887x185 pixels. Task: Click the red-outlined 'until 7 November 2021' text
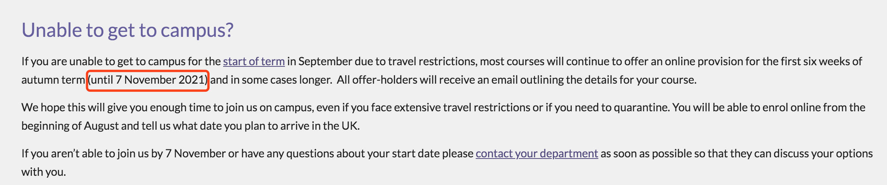pyautogui.click(x=148, y=80)
